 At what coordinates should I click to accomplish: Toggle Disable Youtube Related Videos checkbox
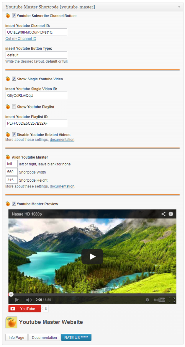[14, 135]
